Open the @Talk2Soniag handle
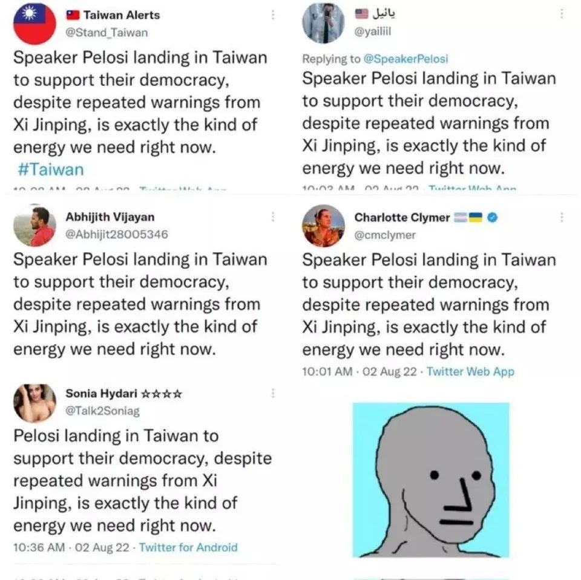Viewport: 581px width, 580px height. point(103,411)
